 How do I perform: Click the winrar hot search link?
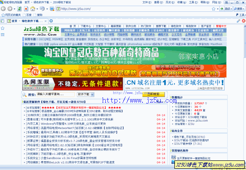(x=147, y=44)
